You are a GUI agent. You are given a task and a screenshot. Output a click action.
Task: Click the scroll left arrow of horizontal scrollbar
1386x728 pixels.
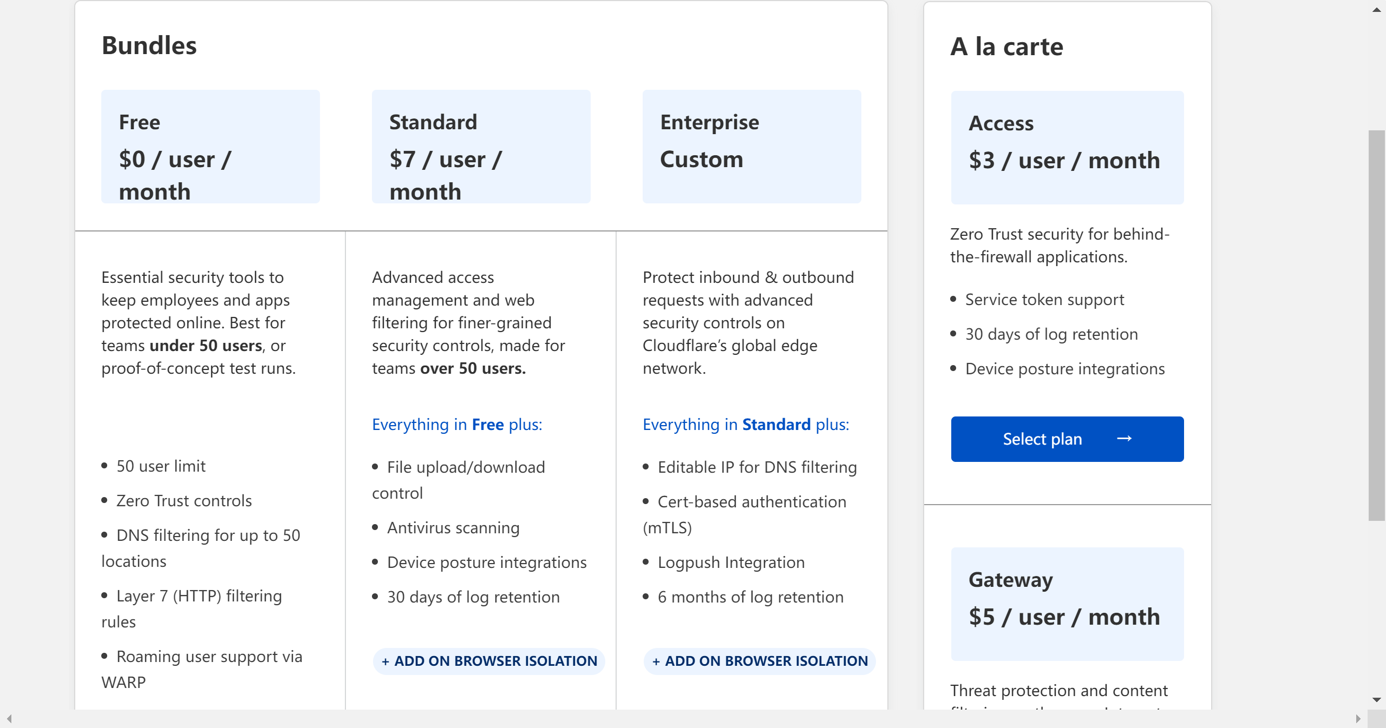pyautogui.click(x=9, y=719)
